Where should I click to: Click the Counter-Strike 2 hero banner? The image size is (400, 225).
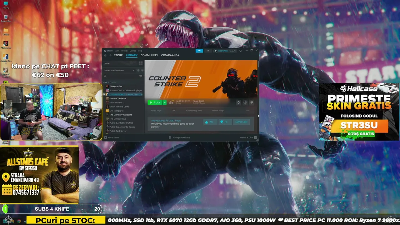click(201, 79)
